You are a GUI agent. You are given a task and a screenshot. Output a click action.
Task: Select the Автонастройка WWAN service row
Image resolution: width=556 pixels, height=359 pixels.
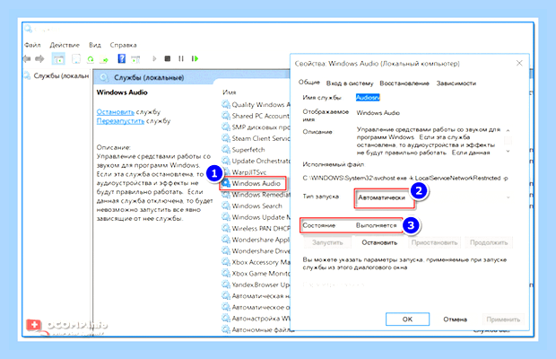tap(256, 319)
